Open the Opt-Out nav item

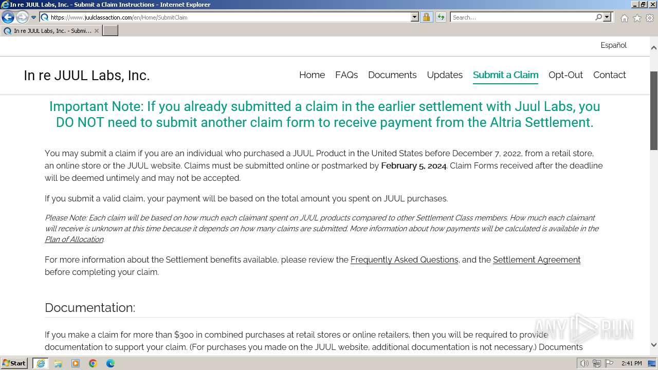coord(565,75)
